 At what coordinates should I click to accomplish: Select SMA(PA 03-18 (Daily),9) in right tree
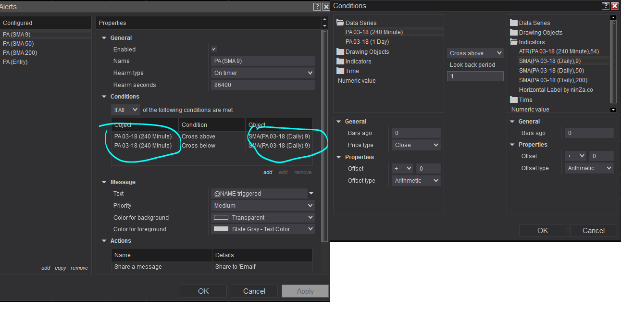pos(550,61)
